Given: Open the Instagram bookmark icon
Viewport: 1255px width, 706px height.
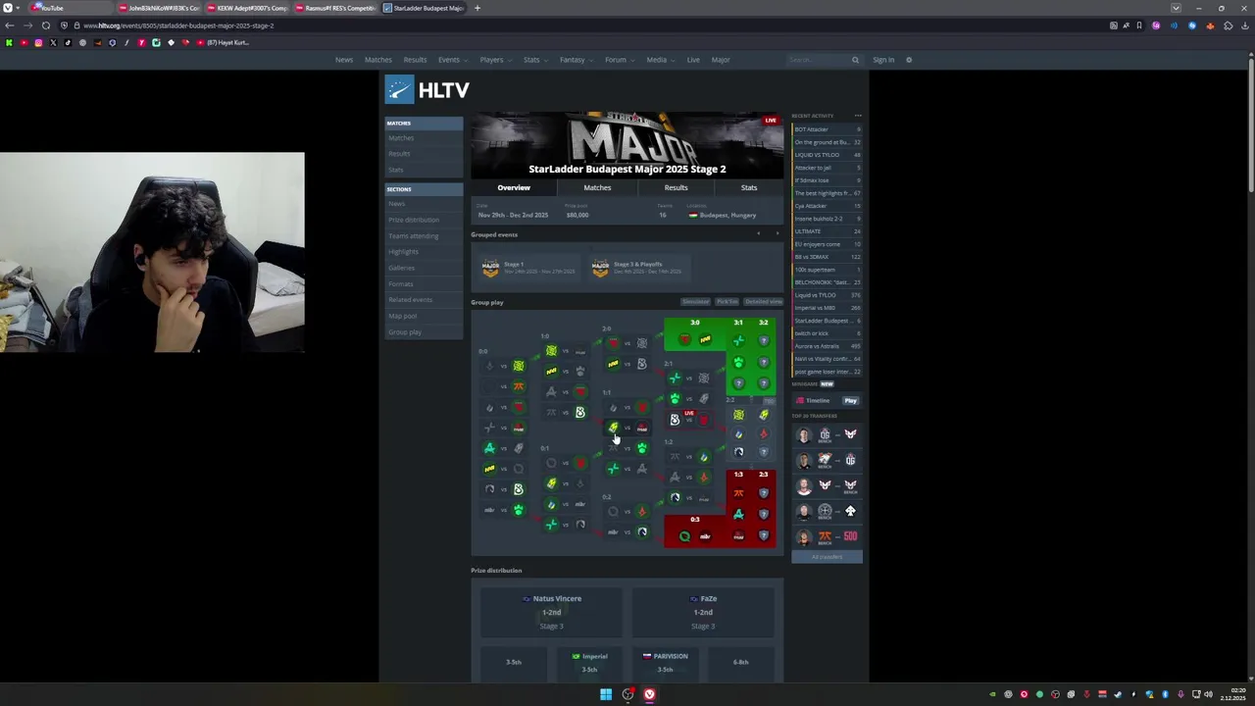Looking at the screenshot, I should point(38,43).
